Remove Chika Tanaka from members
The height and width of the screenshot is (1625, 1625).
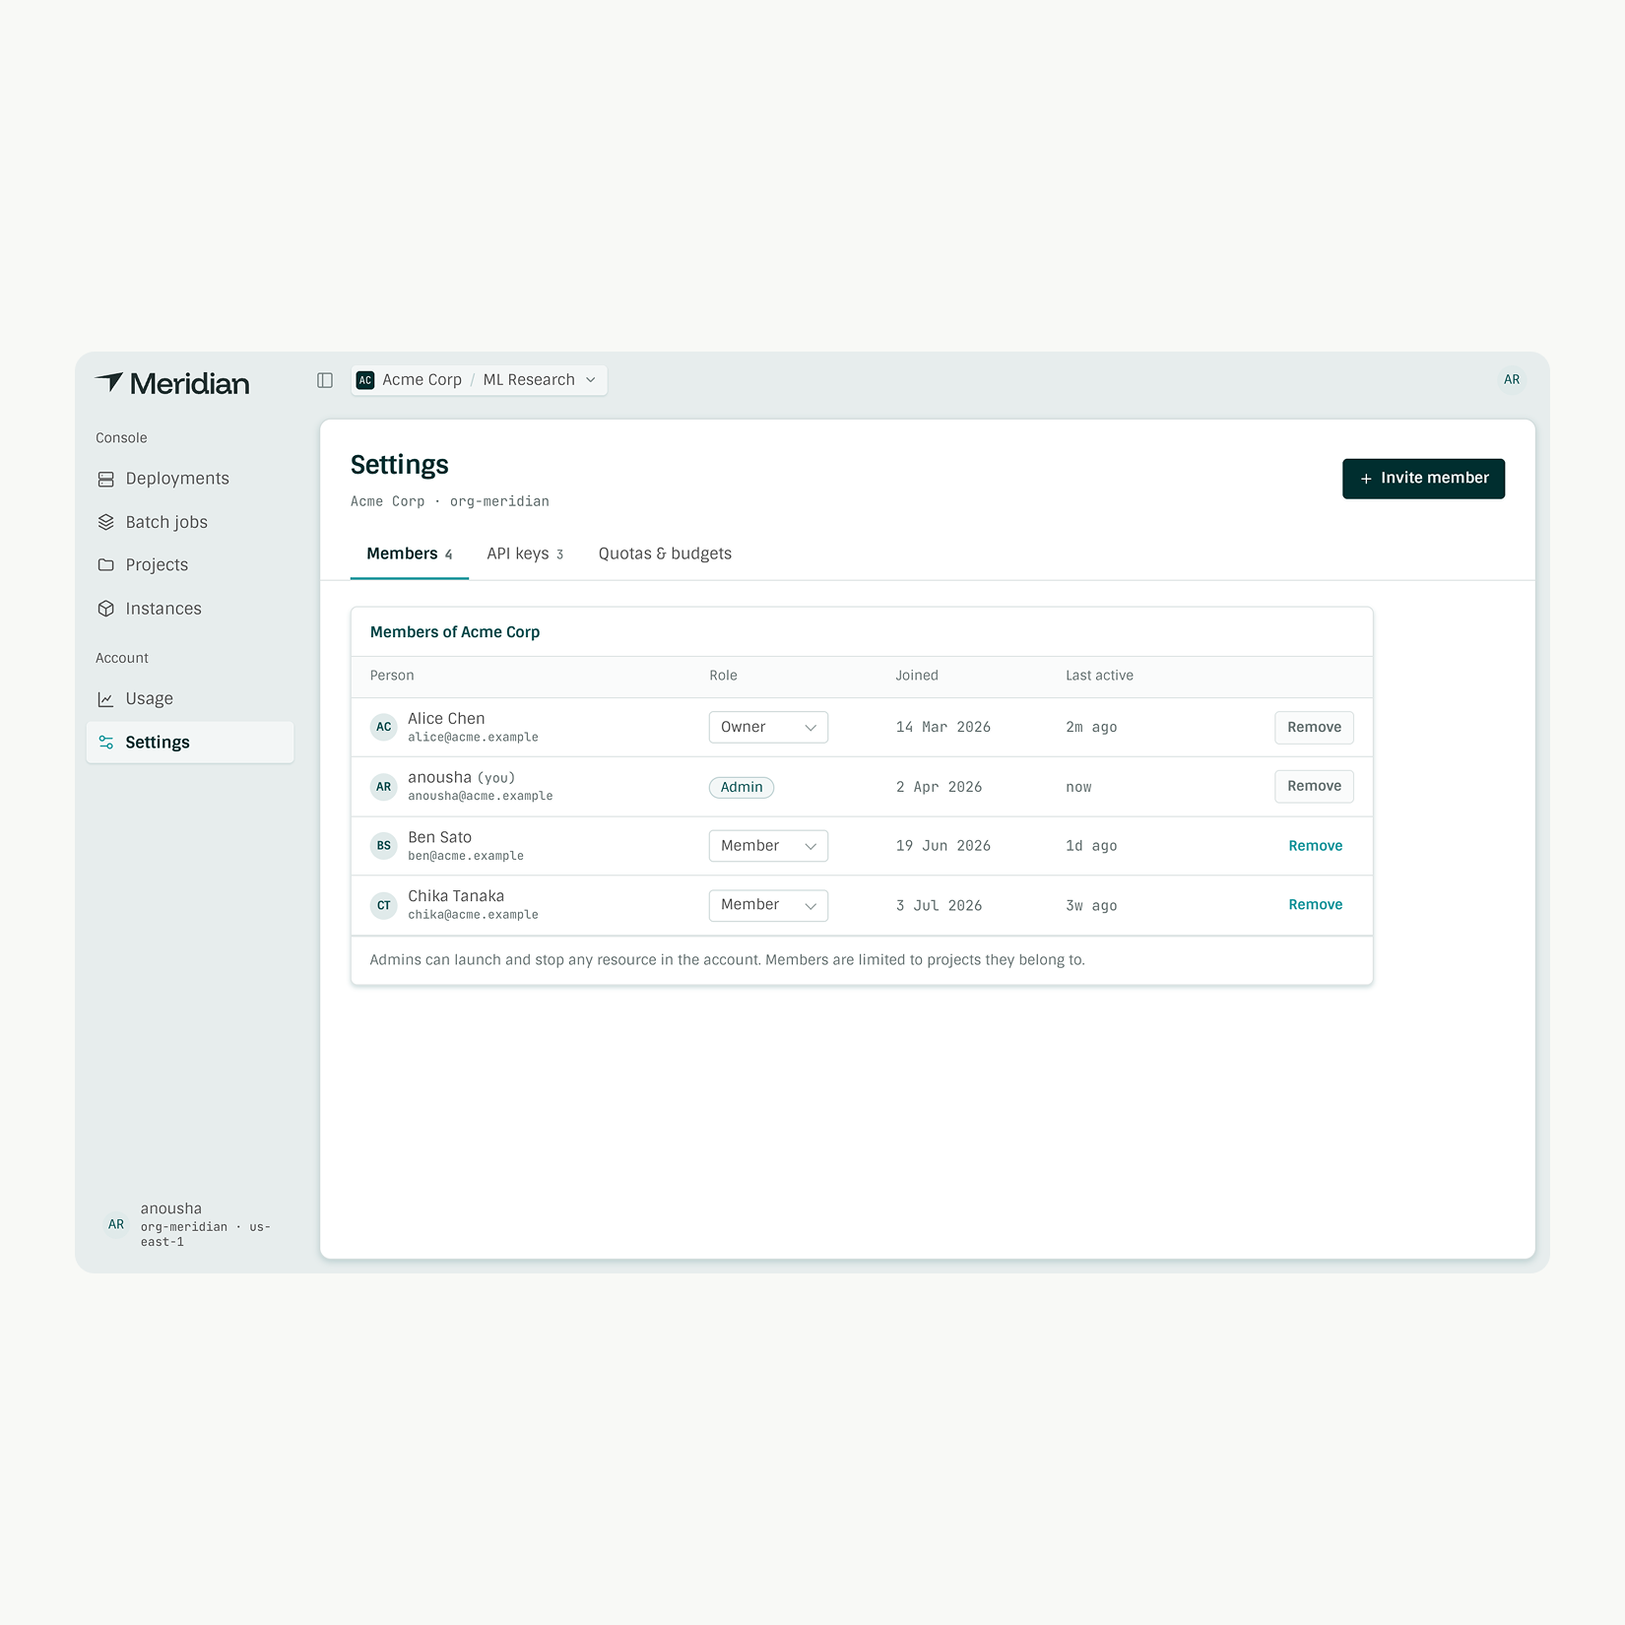point(1315,905)
